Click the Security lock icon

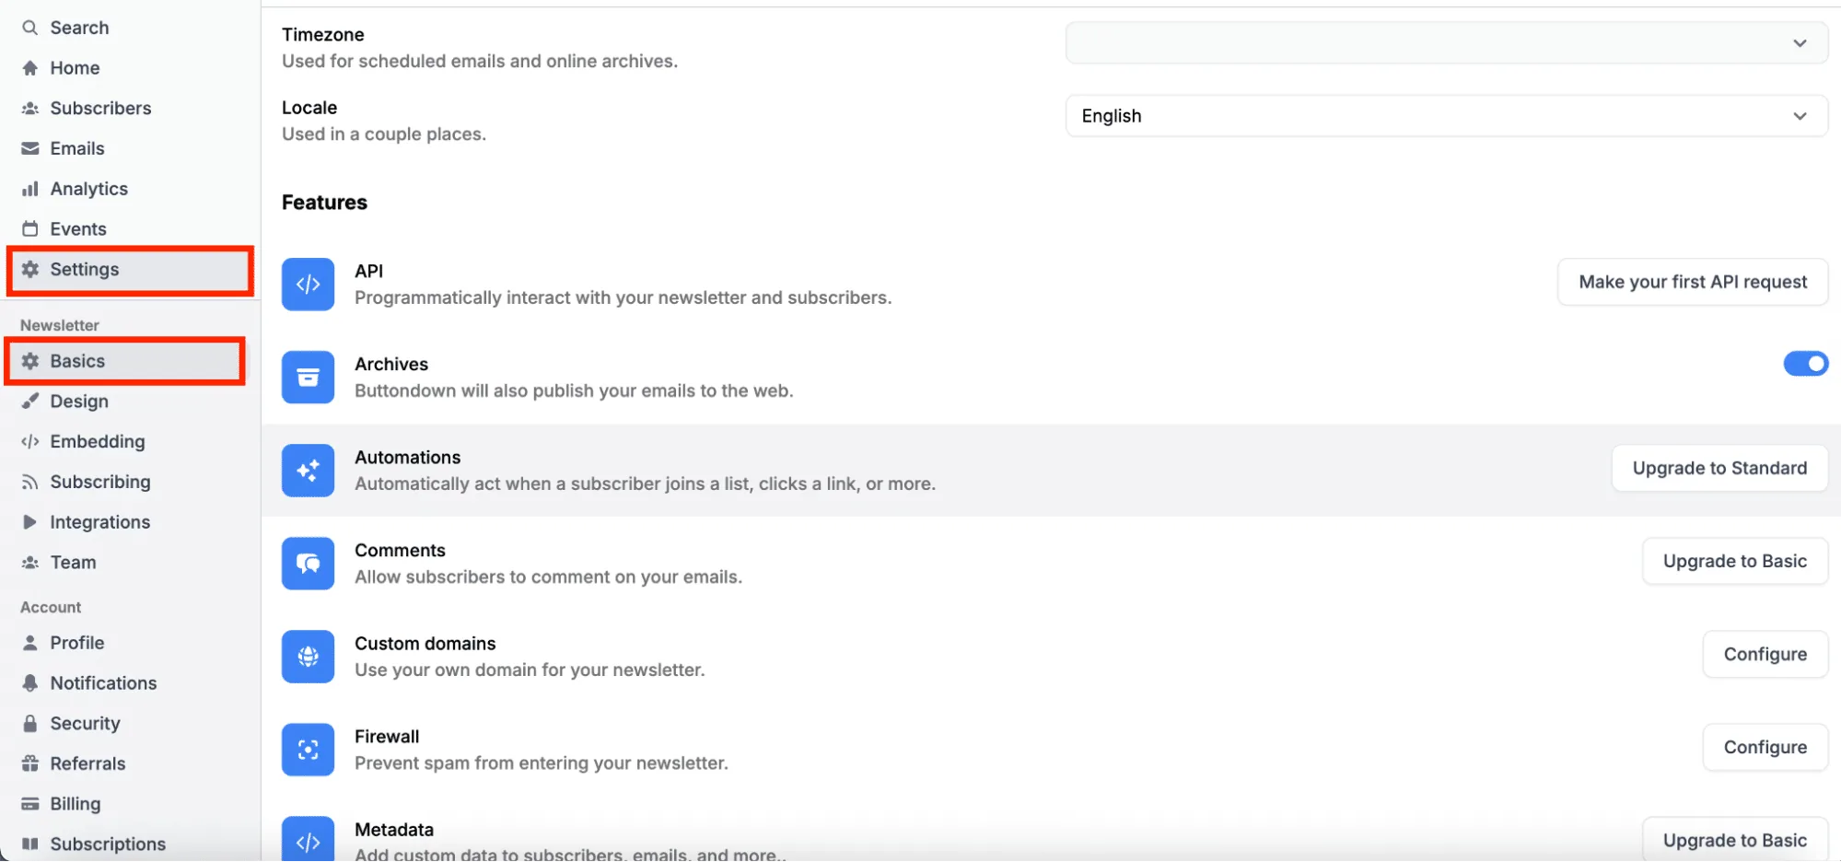click(30, 724)
